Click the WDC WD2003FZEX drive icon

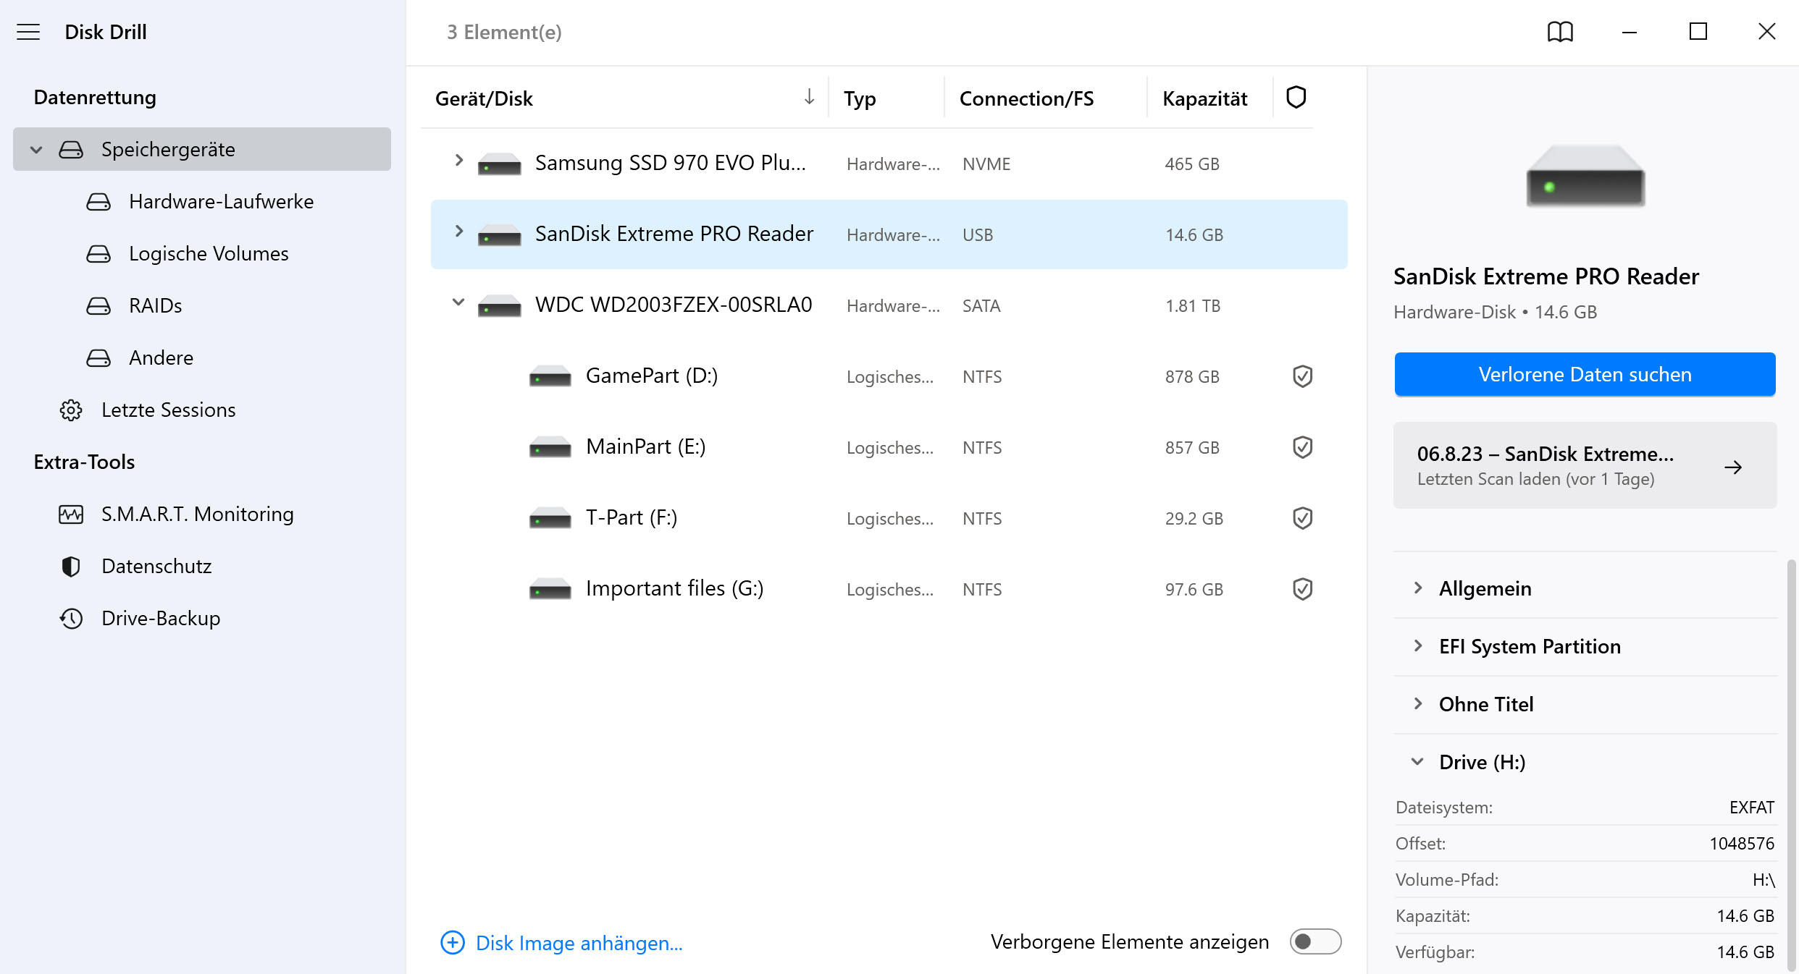click(499, 306)
